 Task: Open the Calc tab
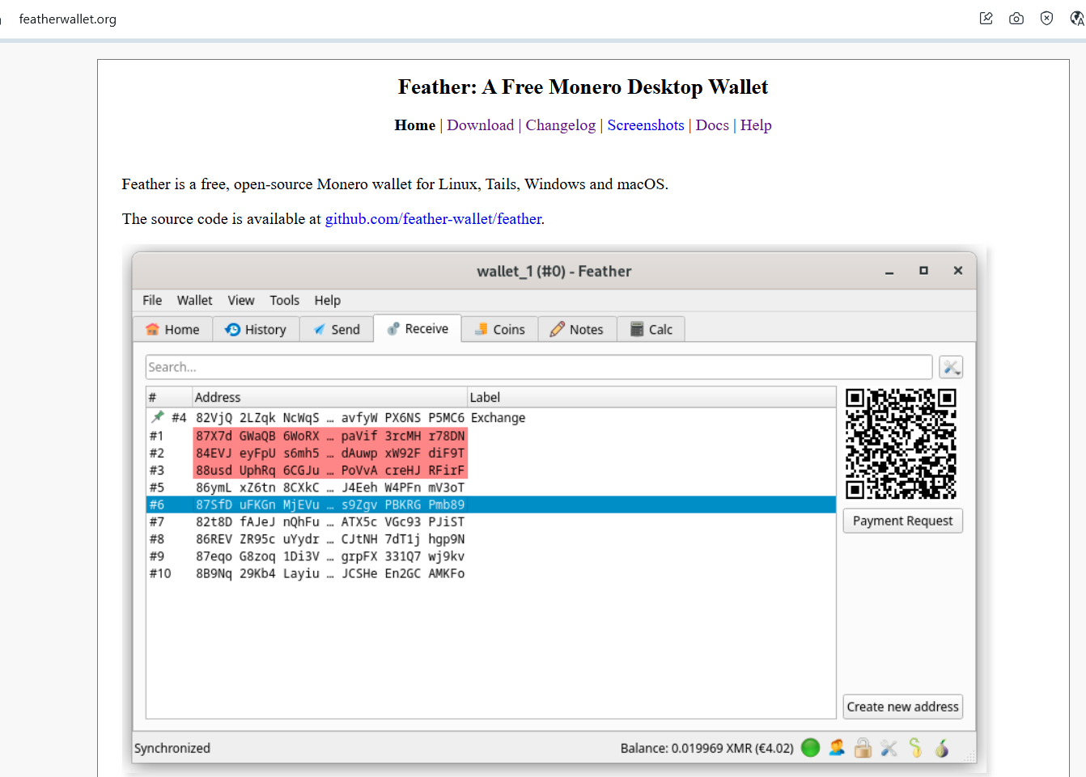tap(651, 329)
